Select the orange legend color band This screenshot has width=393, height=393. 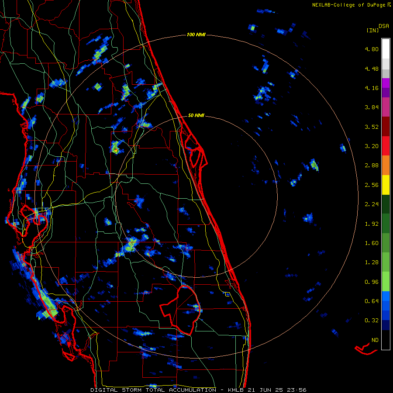pyautogui.click(x=386, y=165)
